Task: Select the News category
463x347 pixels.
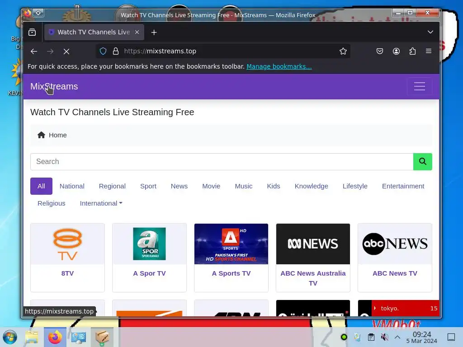Action: point(179,186)
